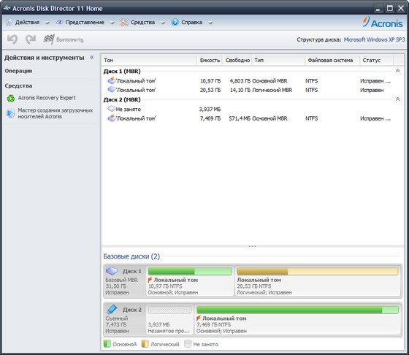
Task: Open the Действия menu
Action: pyautogui.click(x=28, y=23)
